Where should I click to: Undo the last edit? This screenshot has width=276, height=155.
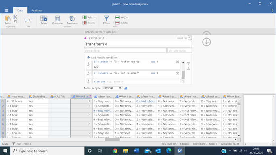pos(26,20)
